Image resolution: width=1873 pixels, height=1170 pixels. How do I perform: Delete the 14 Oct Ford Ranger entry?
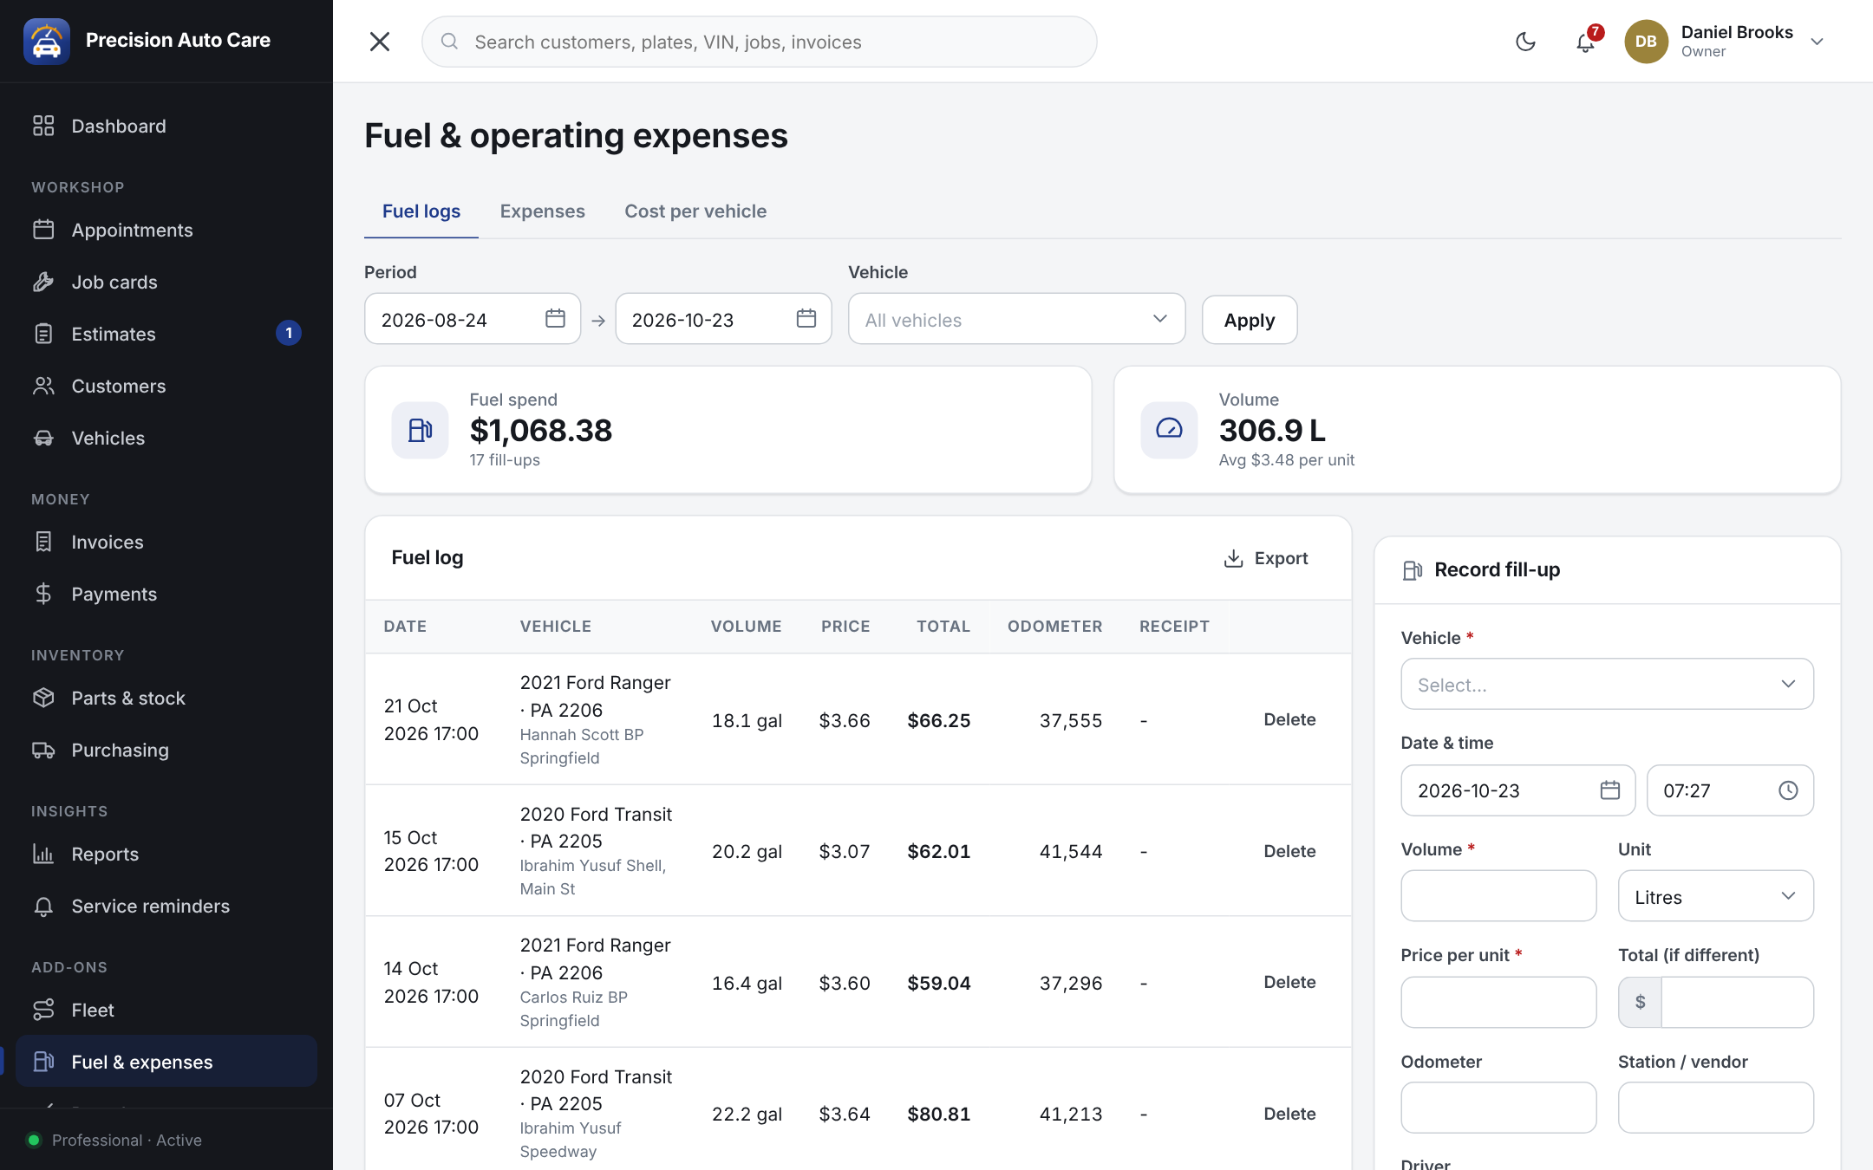(x=1289, y=982)
